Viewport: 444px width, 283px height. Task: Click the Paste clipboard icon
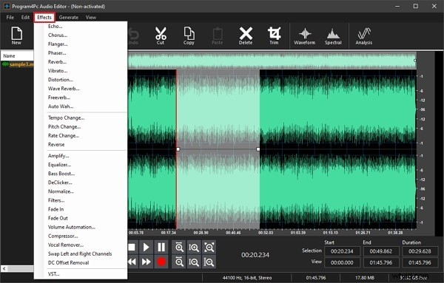tap(217, 35)
